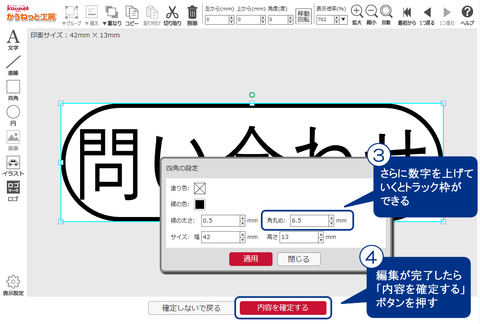
Task: Open 表示設定 display settings gear
Action: [x=13, y=284]
